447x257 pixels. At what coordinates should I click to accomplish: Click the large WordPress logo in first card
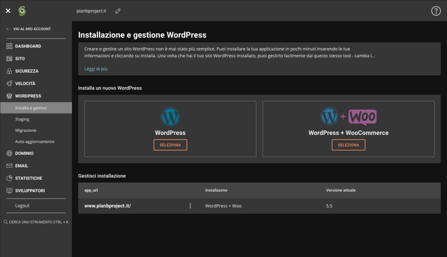(x=170, y=117)
